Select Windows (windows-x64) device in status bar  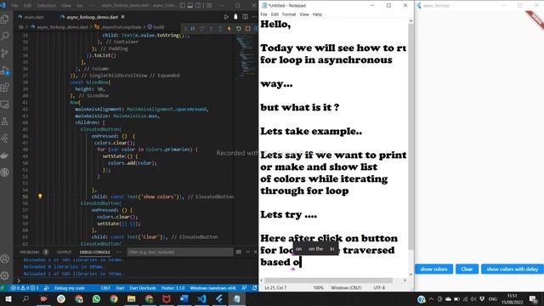click(x=213, y=288)
